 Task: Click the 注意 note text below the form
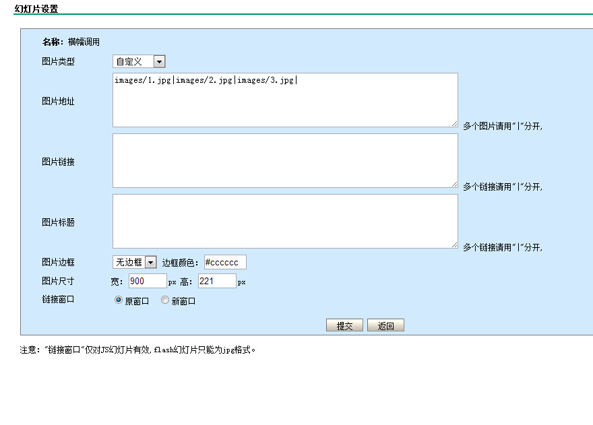tap(138, 350)
